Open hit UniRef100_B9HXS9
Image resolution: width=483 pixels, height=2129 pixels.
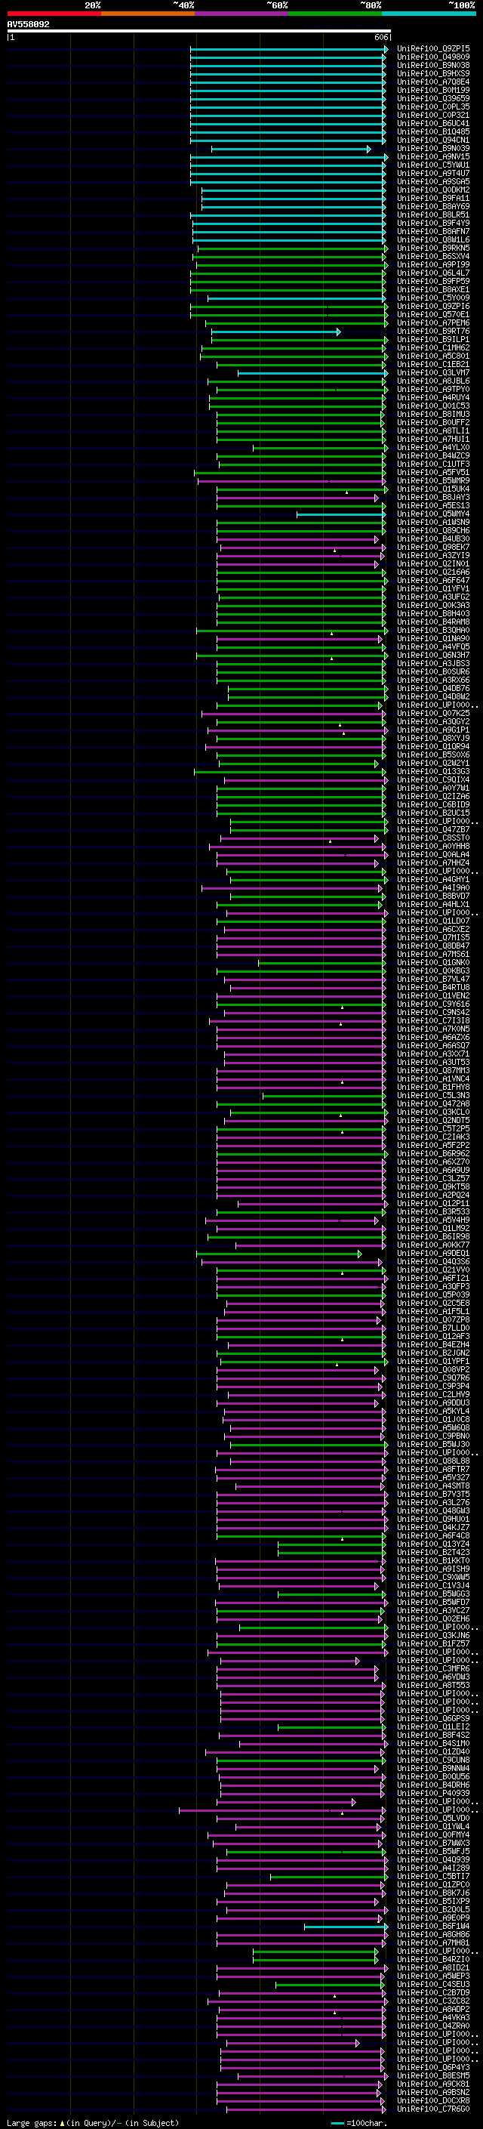pyautogui.click(x=433, y=73)
